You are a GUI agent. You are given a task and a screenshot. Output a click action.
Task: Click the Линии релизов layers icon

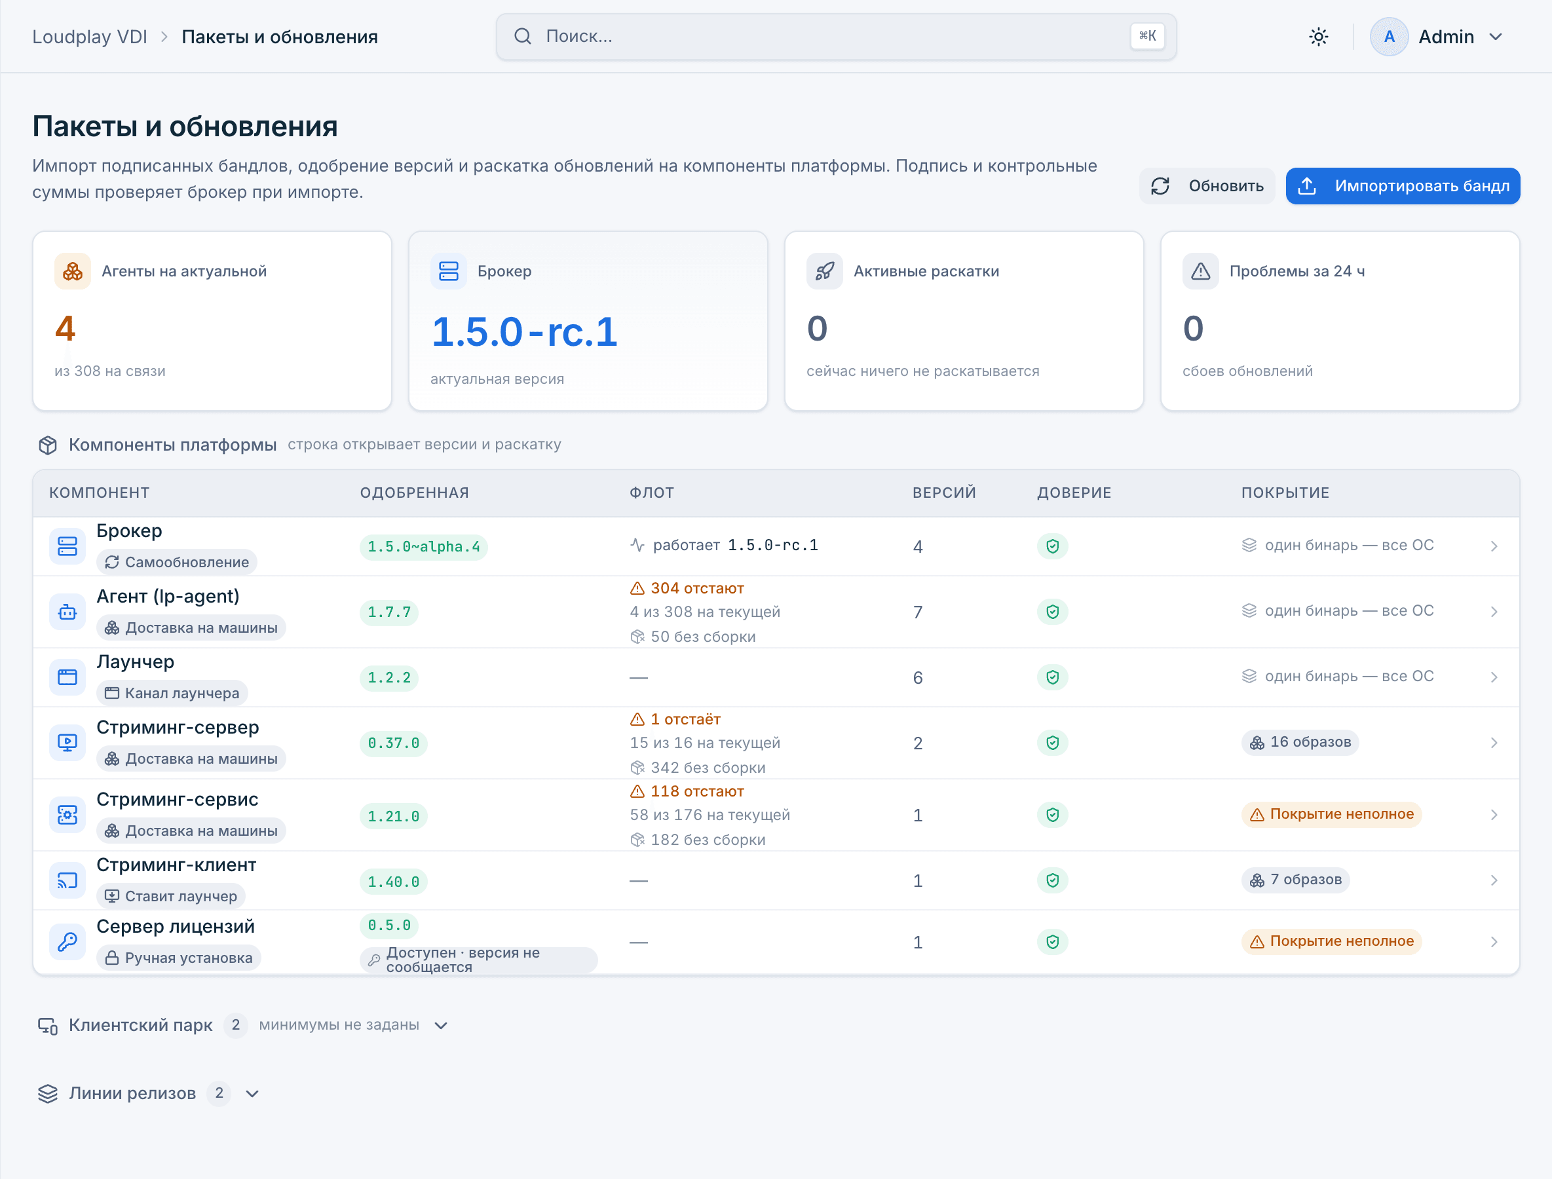[48, 1093]
